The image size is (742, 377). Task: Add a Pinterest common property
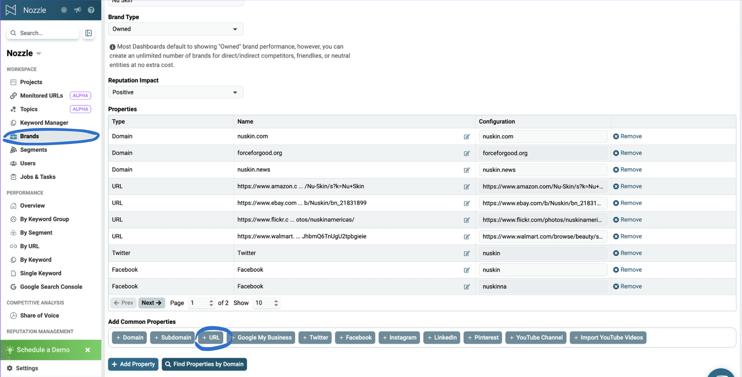483,338
